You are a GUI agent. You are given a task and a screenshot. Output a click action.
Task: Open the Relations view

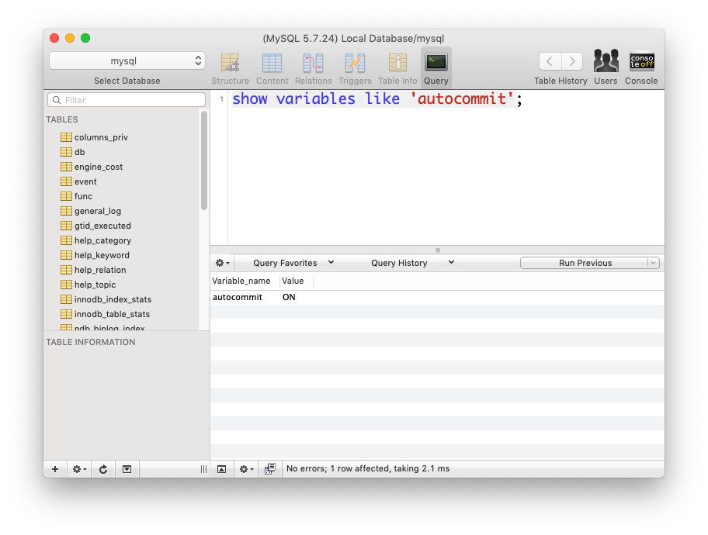tap(313, 68)
